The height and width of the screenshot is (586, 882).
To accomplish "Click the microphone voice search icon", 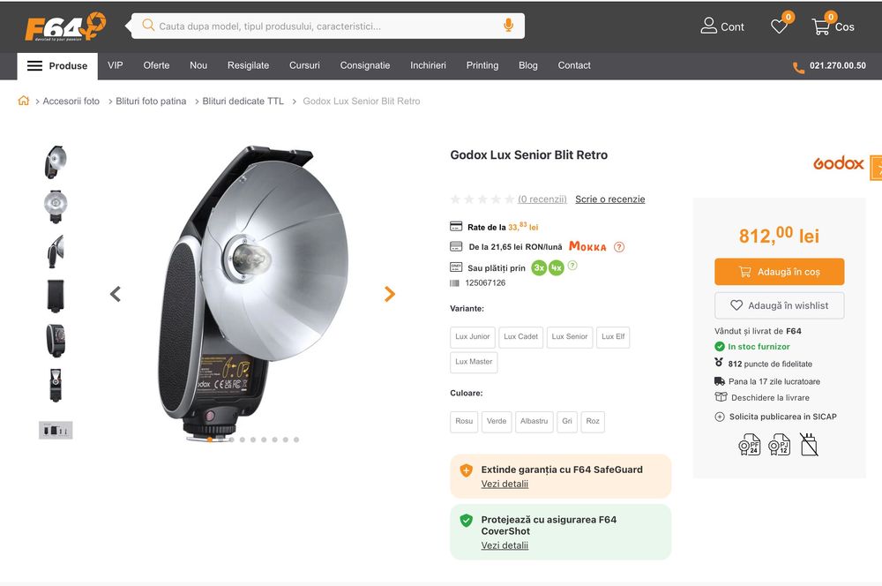I will (508, 26).
